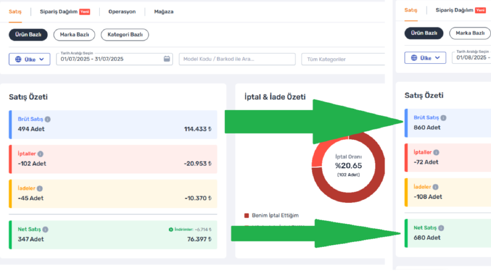Click the info icon beside İptaller in left panel
491x276 pixels.
click(x=40, y=154)
